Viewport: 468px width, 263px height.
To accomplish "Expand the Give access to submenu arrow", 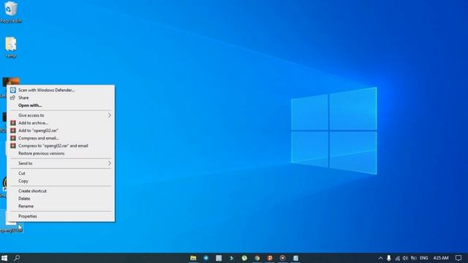I will point(110,115).
